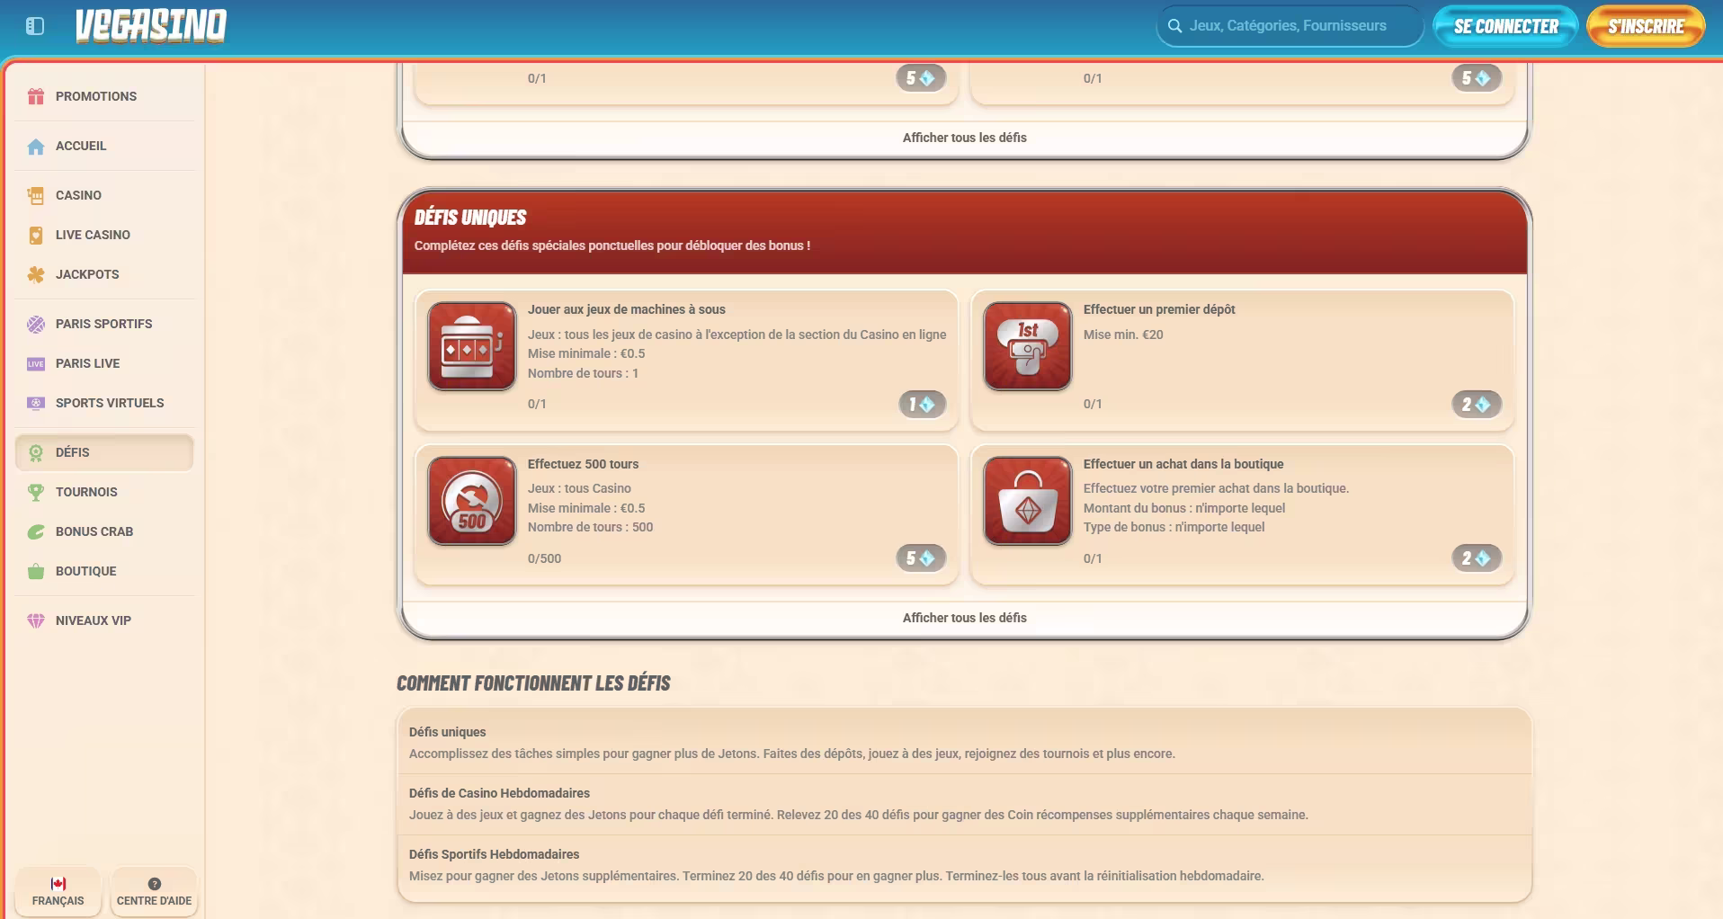
Task: Click the Se Connecter button
Action: [1505, 26]
